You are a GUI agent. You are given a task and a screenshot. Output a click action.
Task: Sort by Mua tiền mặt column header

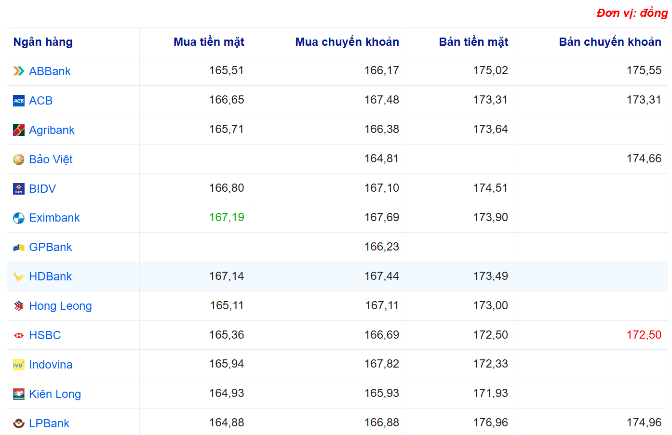click(208, 42)
